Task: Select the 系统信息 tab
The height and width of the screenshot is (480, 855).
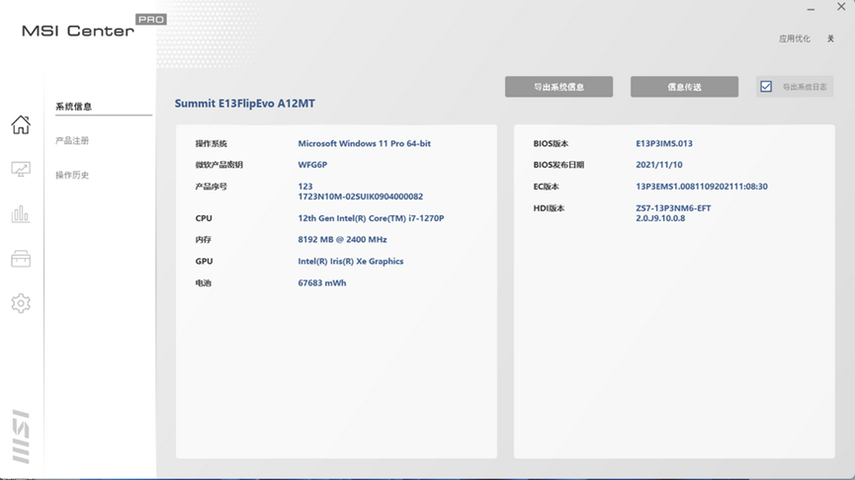Action: pyautogui.click(x=73, y=107)
